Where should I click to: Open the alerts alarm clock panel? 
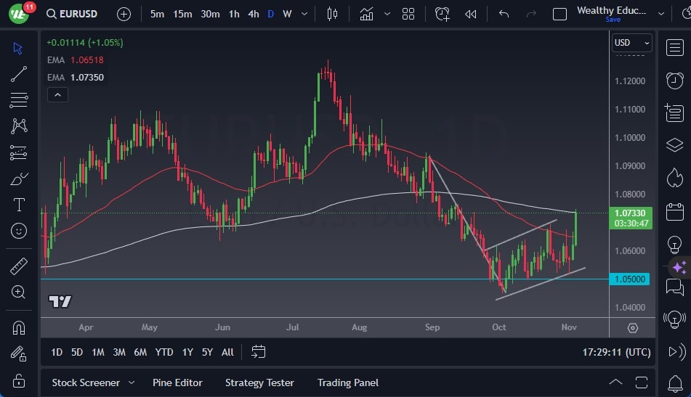click(674, 80)
